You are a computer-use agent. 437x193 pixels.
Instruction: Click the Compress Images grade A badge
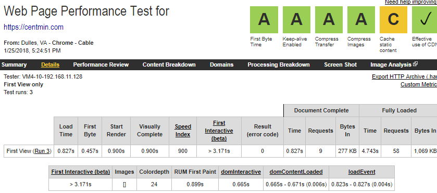361,19
